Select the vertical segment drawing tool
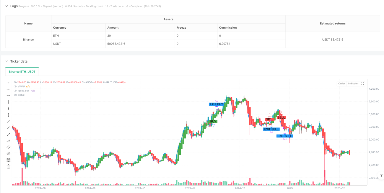 pyautogui.click(x=8, y=115)
